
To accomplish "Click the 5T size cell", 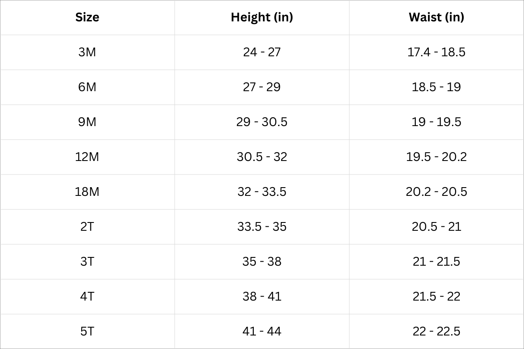I will 87,332.
